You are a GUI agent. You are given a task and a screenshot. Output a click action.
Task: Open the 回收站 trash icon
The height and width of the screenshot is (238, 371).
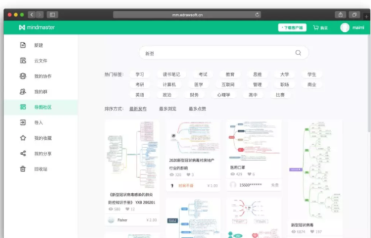tap(23, 168)
